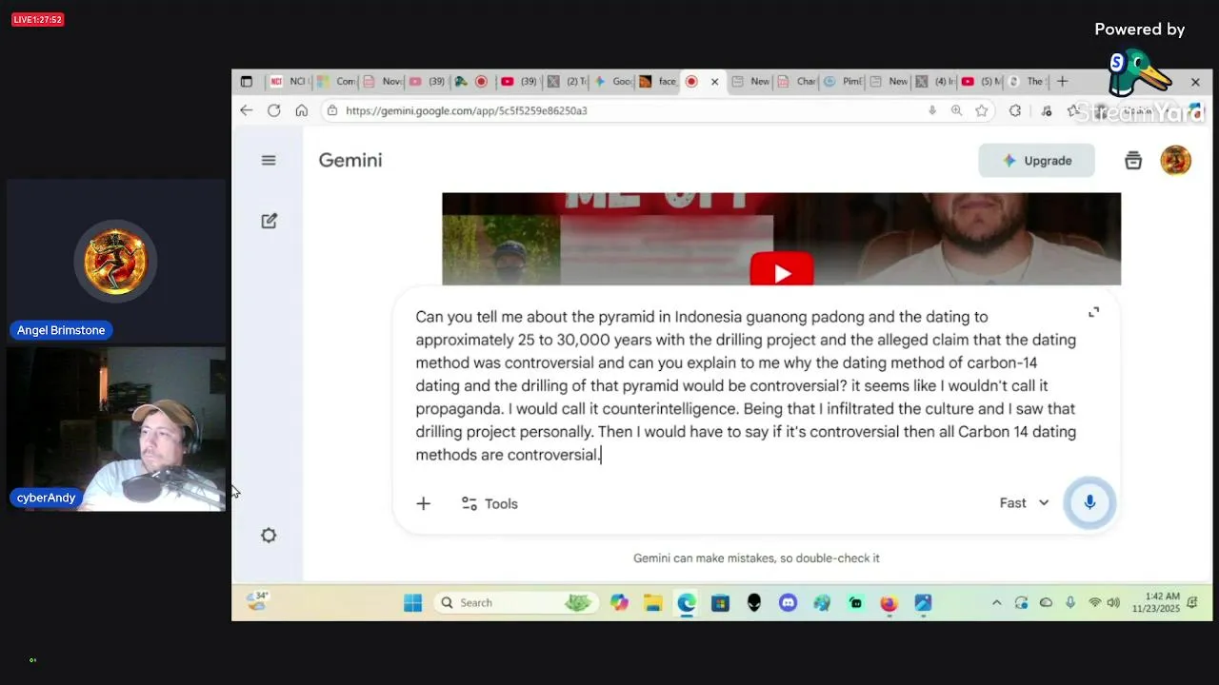Open Gemini settings gear in sidebar
1219x685 pixels.
click(269, 536)
